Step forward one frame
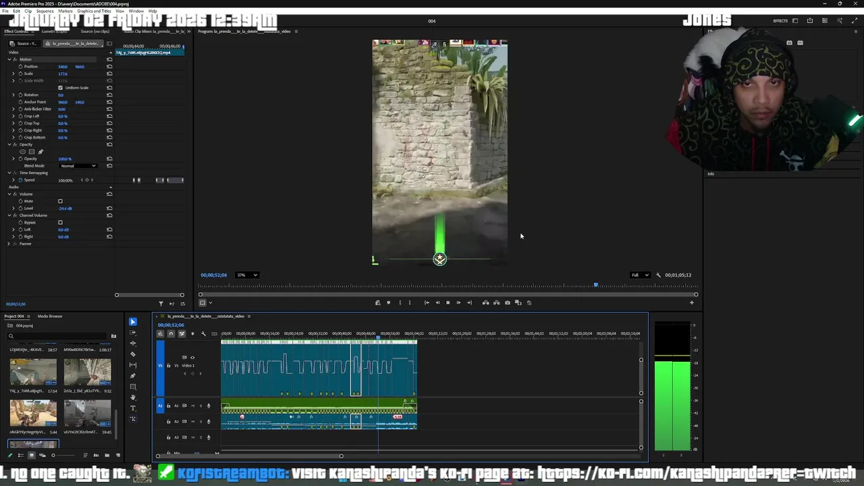The width and height of the screenshot is (864, 486). [x=458, y=302]
